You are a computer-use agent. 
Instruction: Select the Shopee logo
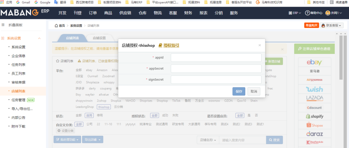pyautogui.click(x=314, y=125)
